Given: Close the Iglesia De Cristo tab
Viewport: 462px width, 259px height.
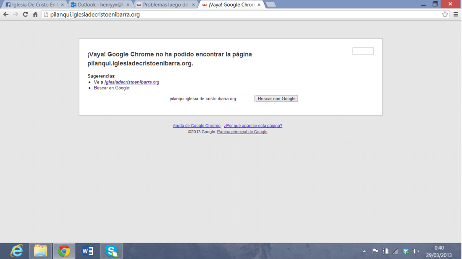Looking at the screenshot, I should coord(62,5).
